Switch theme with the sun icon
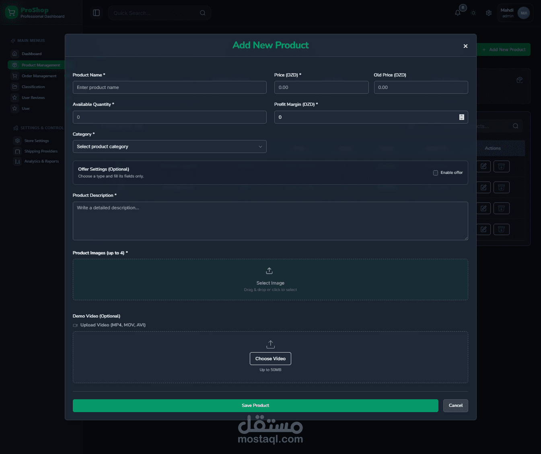Image resolution: width=541 pixels, height=454 pixels. [473, 13]
